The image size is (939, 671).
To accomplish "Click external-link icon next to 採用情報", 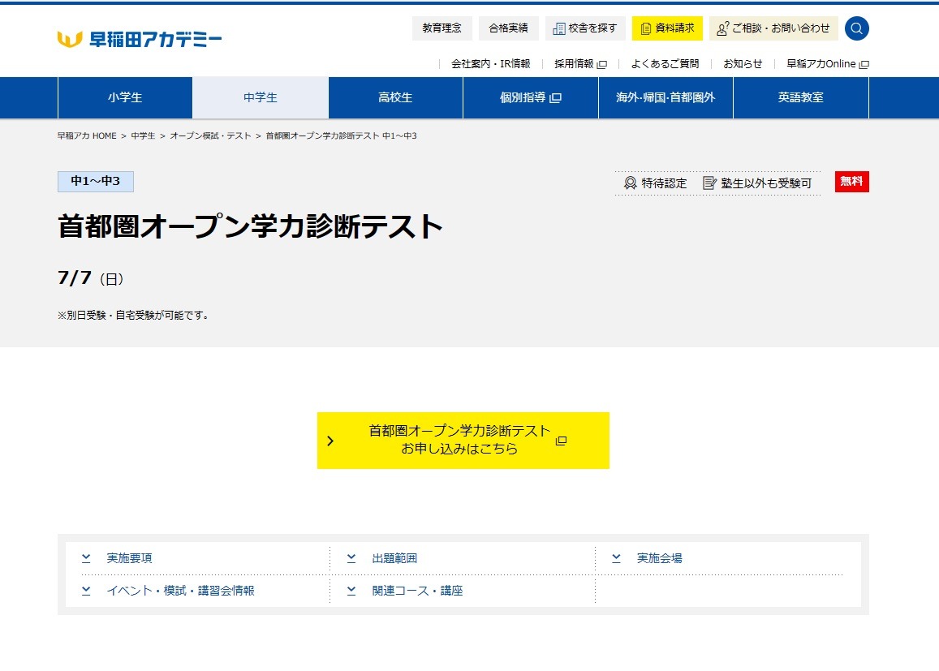I will click(602, 65).
